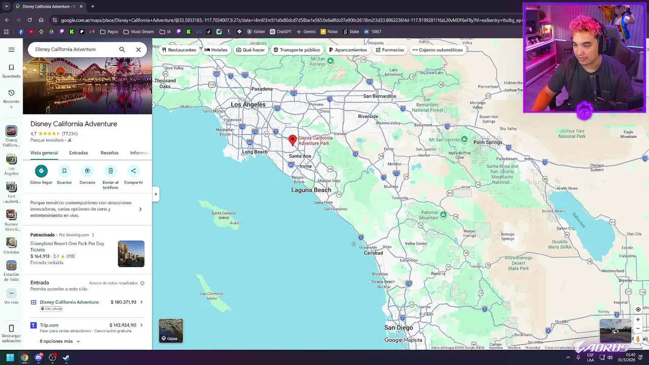The height and width of the screenshot is (365, 649).
Task: Open Chrome home page button
Action: click(x=41, y=20)
